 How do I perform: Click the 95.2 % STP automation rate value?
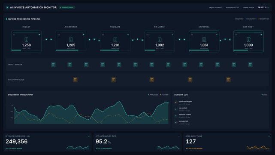coord(103,142)
